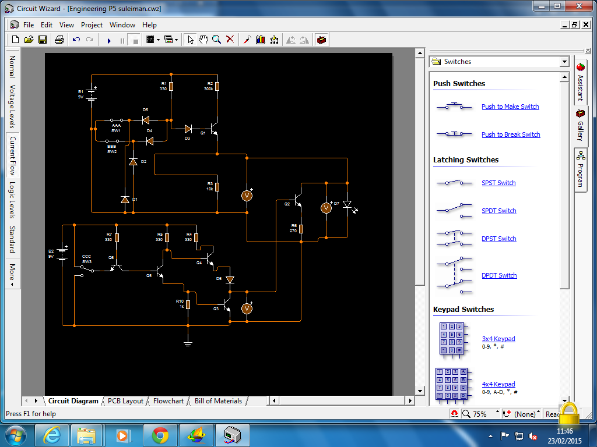This screenshot has height=447, width=597.
Task: Open the View menu
Action: point(66,24)
